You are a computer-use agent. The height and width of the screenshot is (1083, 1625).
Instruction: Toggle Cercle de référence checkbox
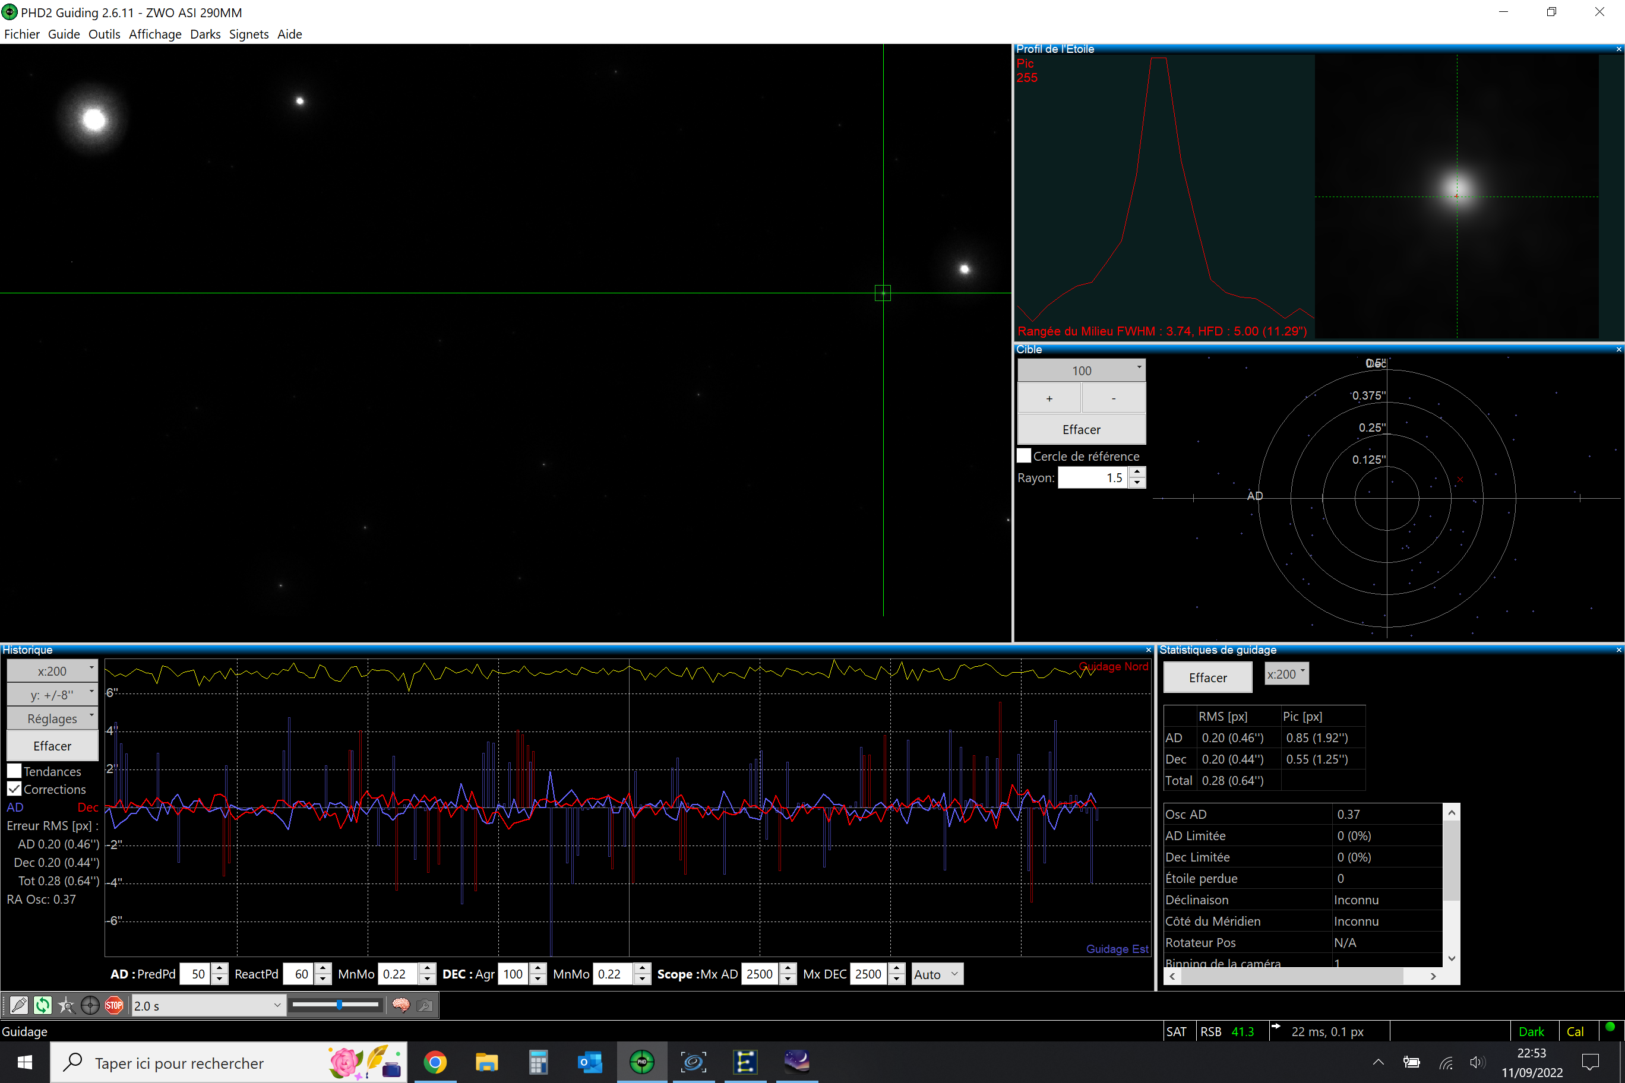[x=1024, y=456]
